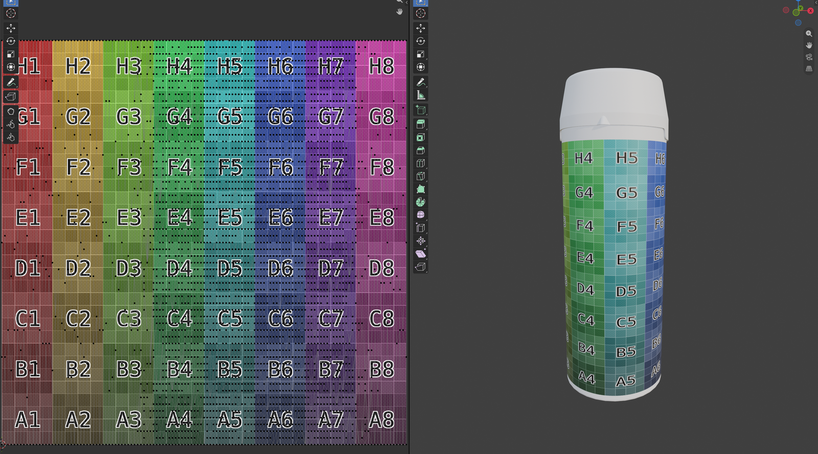Click the H5 label on the 3D bottle

pyautogui.click(x=627, y=158)
